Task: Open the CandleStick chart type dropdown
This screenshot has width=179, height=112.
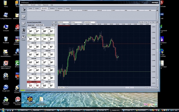Action: click(x=96, y=22)
